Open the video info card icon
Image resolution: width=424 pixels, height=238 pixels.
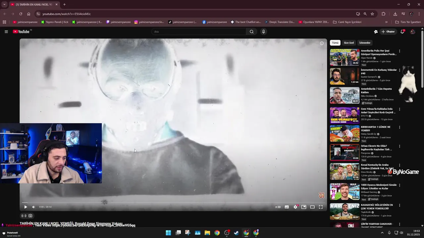(x=322, y=43)
